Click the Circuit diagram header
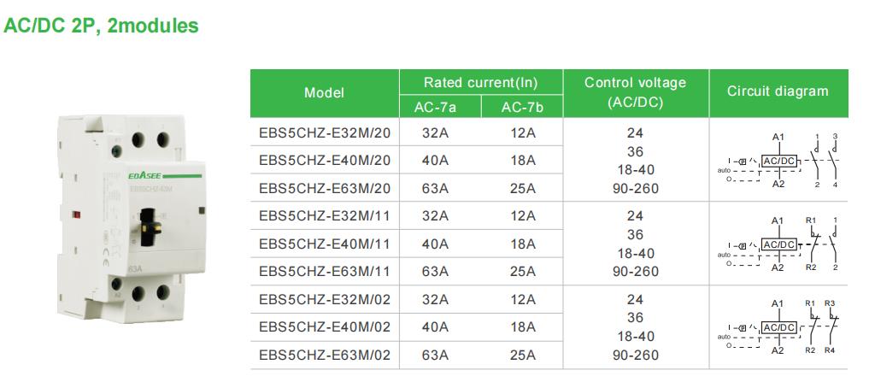The width and height of the screenshot is (875, 382). point(778,91)
